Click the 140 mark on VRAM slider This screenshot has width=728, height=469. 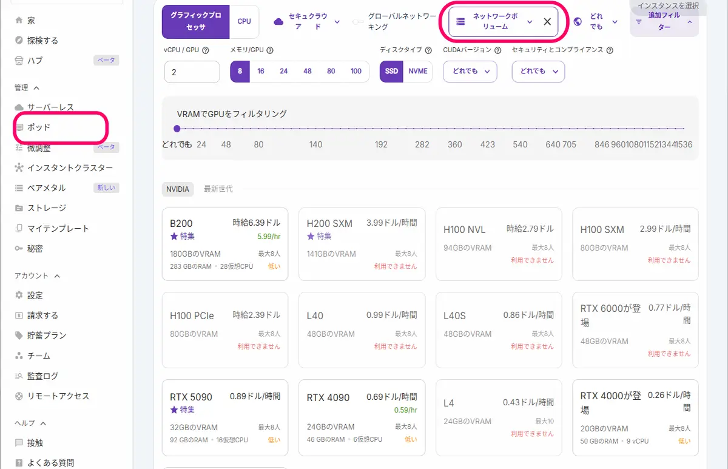pos(315,144)
